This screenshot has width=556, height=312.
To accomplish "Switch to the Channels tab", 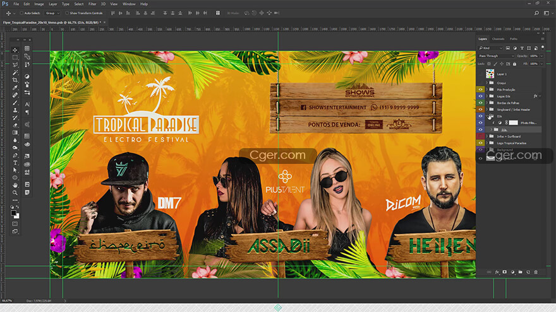I will click(499, 39).
